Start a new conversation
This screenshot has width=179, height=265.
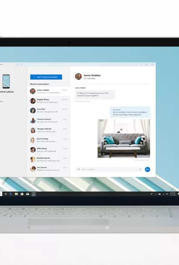[46, 77]
